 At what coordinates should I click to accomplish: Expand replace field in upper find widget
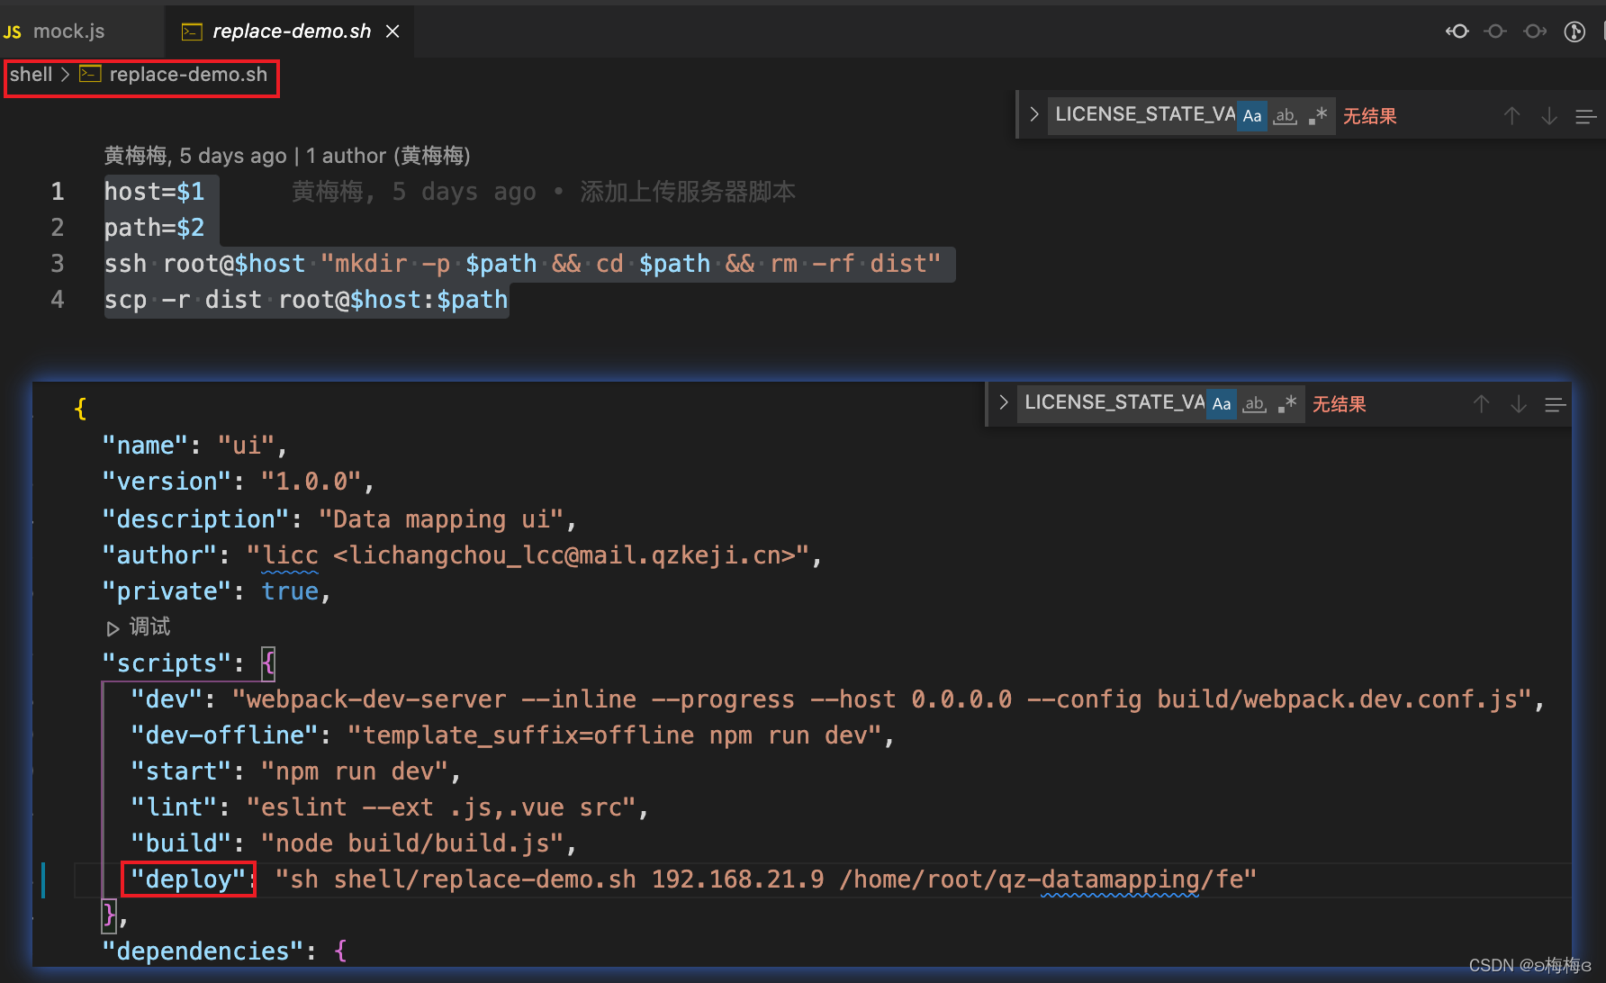point(1034,114)
